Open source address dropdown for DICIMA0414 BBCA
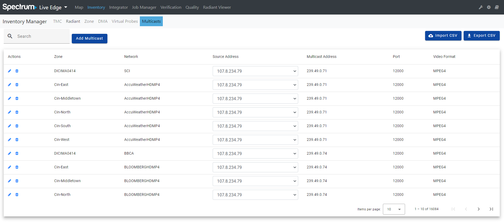Screen dimensions: 504x222 [255, 154]
